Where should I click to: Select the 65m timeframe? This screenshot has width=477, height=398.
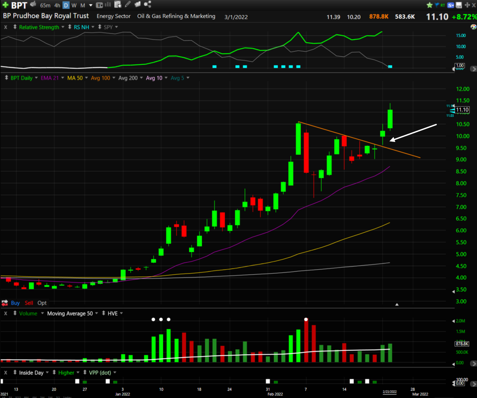pos(45,5)
